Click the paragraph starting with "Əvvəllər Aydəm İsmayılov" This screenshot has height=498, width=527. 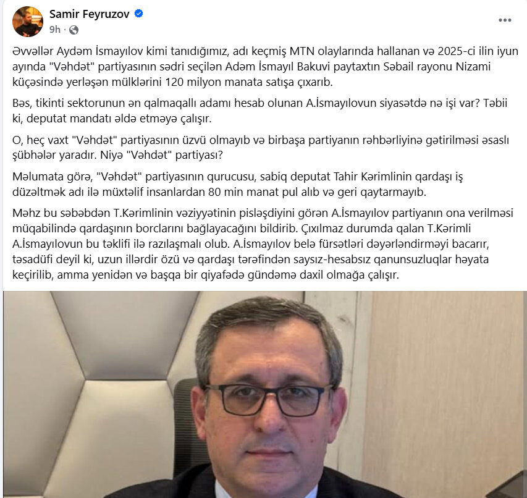[x=265, y=67]
